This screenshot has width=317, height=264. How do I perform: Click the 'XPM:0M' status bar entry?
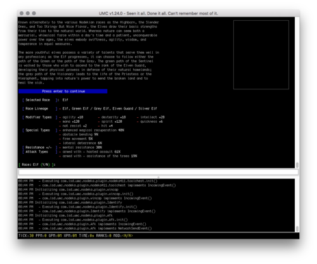point(70,236)
